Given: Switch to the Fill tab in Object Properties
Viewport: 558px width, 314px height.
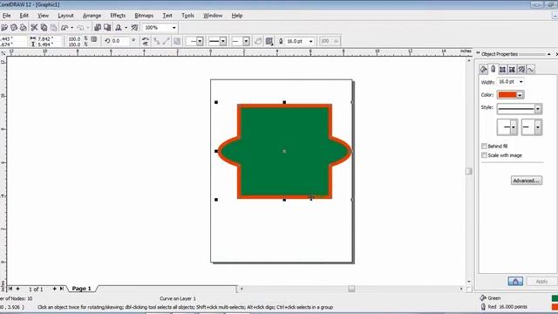Looking at the screenshot, I should coord(483,69).
